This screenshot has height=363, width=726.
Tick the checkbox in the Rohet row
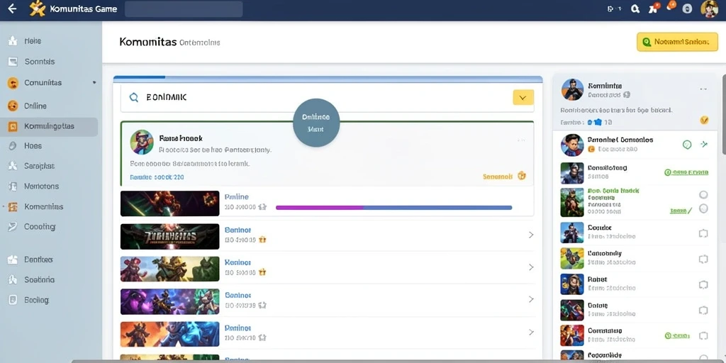(x=703, y=284)
